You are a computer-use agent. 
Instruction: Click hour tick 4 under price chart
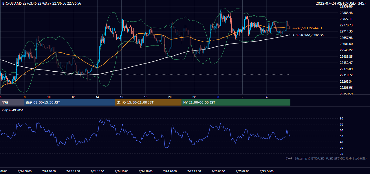tap(267, 97)
